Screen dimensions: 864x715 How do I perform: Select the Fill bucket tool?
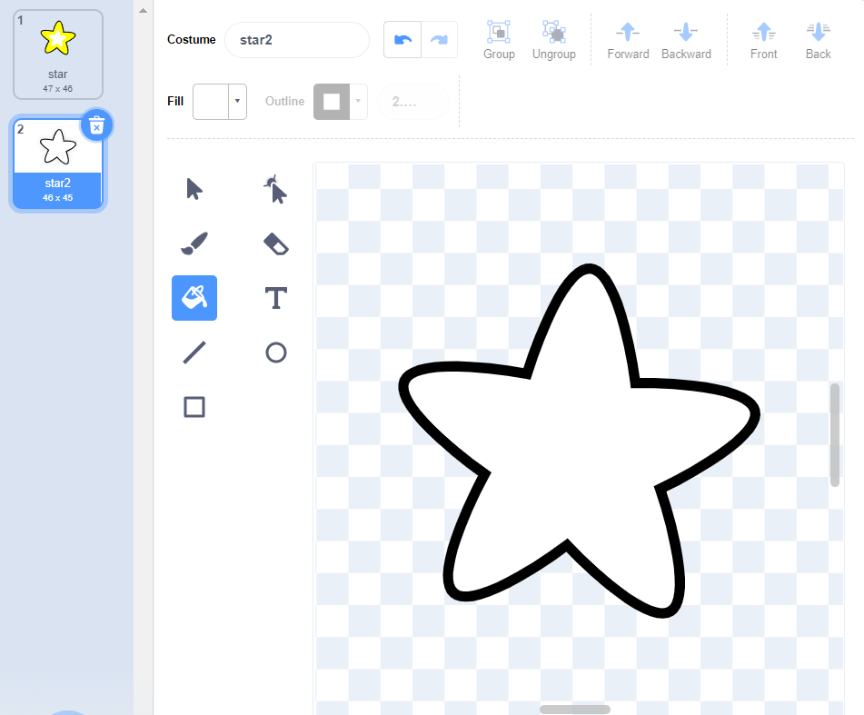[x=194, y=298]
